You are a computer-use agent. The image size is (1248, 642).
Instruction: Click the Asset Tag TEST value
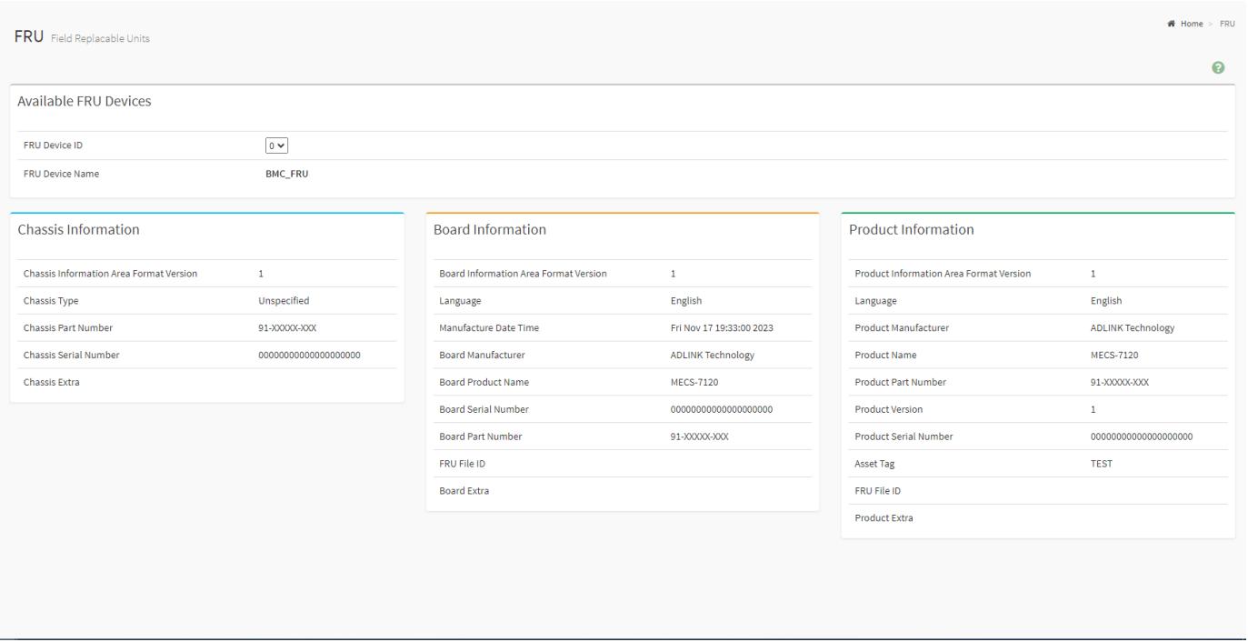1102,464
